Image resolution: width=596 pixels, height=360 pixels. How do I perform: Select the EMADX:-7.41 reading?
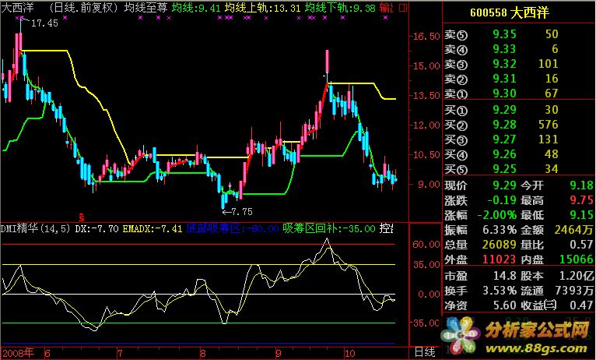pyautogui.click(x=153, y=229)
